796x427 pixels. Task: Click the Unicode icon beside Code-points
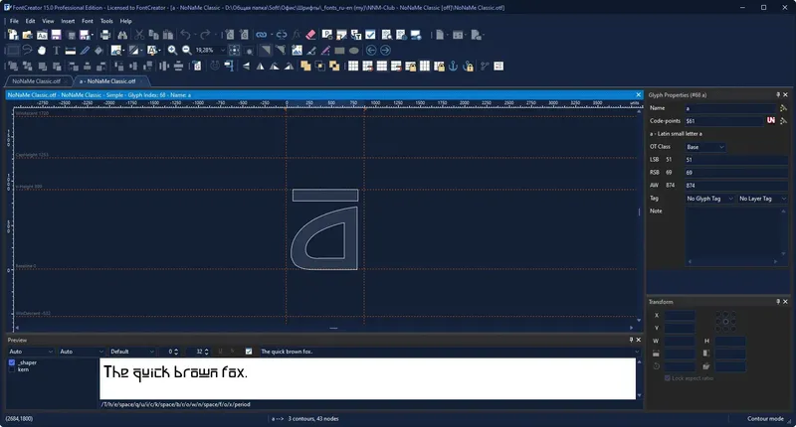[x=771, y=120]
